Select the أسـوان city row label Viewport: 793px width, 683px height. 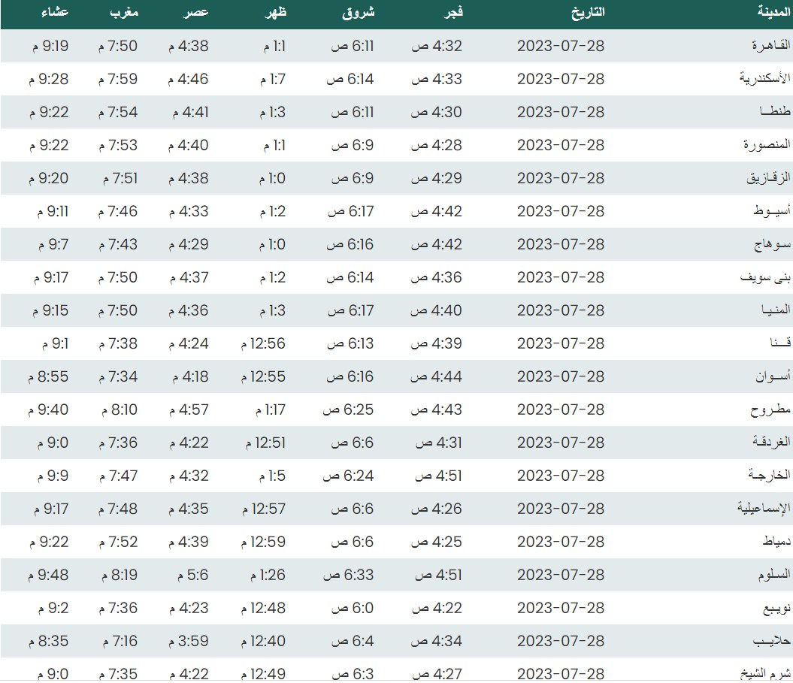771,376
